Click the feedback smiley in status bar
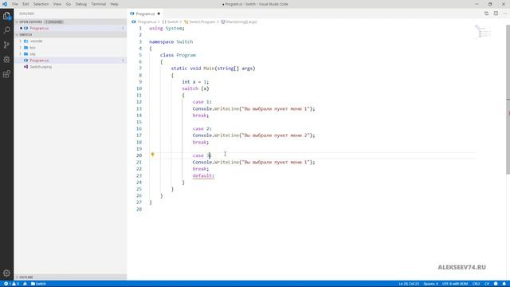Screen dimensions: 510x287 point(496,284)
